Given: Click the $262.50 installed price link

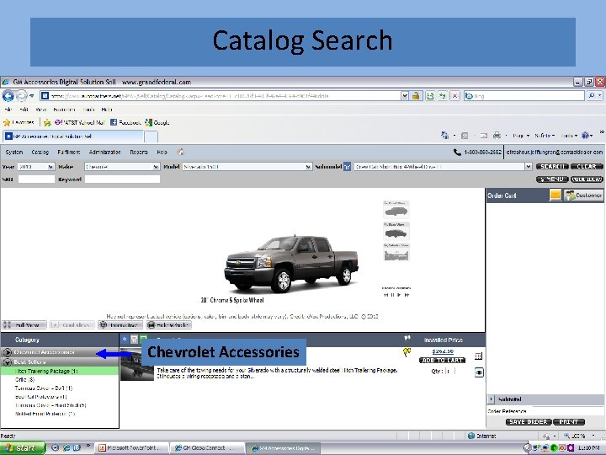Looking at the screenshot, I should [x=443, y=351].
